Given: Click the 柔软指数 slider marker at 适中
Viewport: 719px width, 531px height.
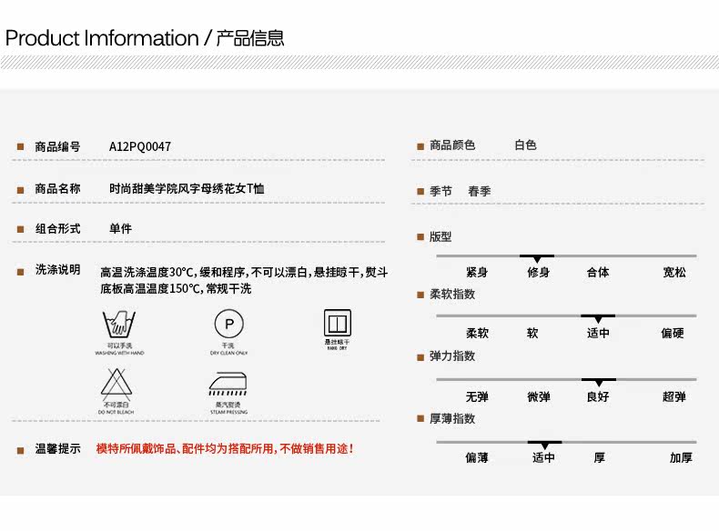Looking at the screenshot, I should (x=598, y=318).
